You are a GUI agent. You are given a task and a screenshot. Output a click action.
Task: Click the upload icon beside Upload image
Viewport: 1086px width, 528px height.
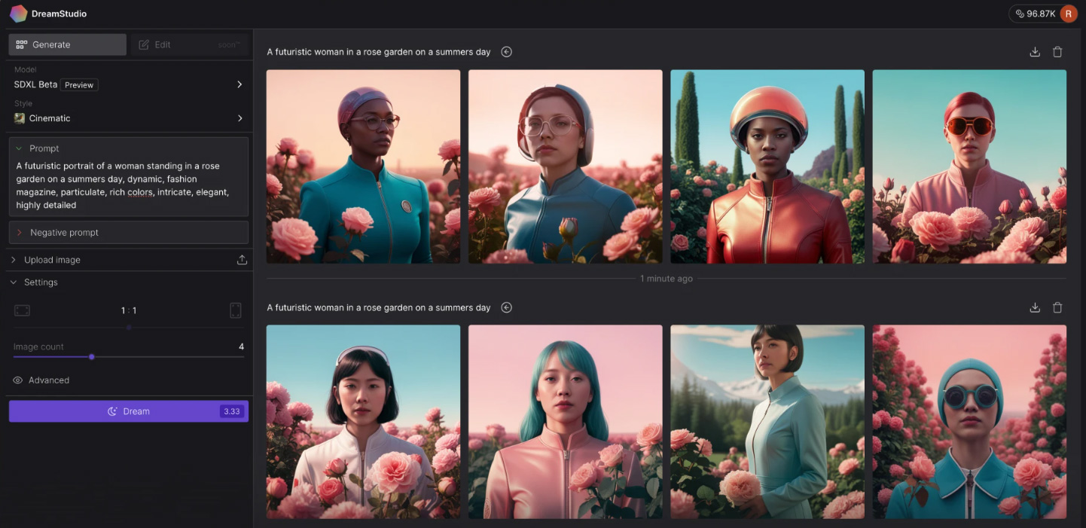242,260
